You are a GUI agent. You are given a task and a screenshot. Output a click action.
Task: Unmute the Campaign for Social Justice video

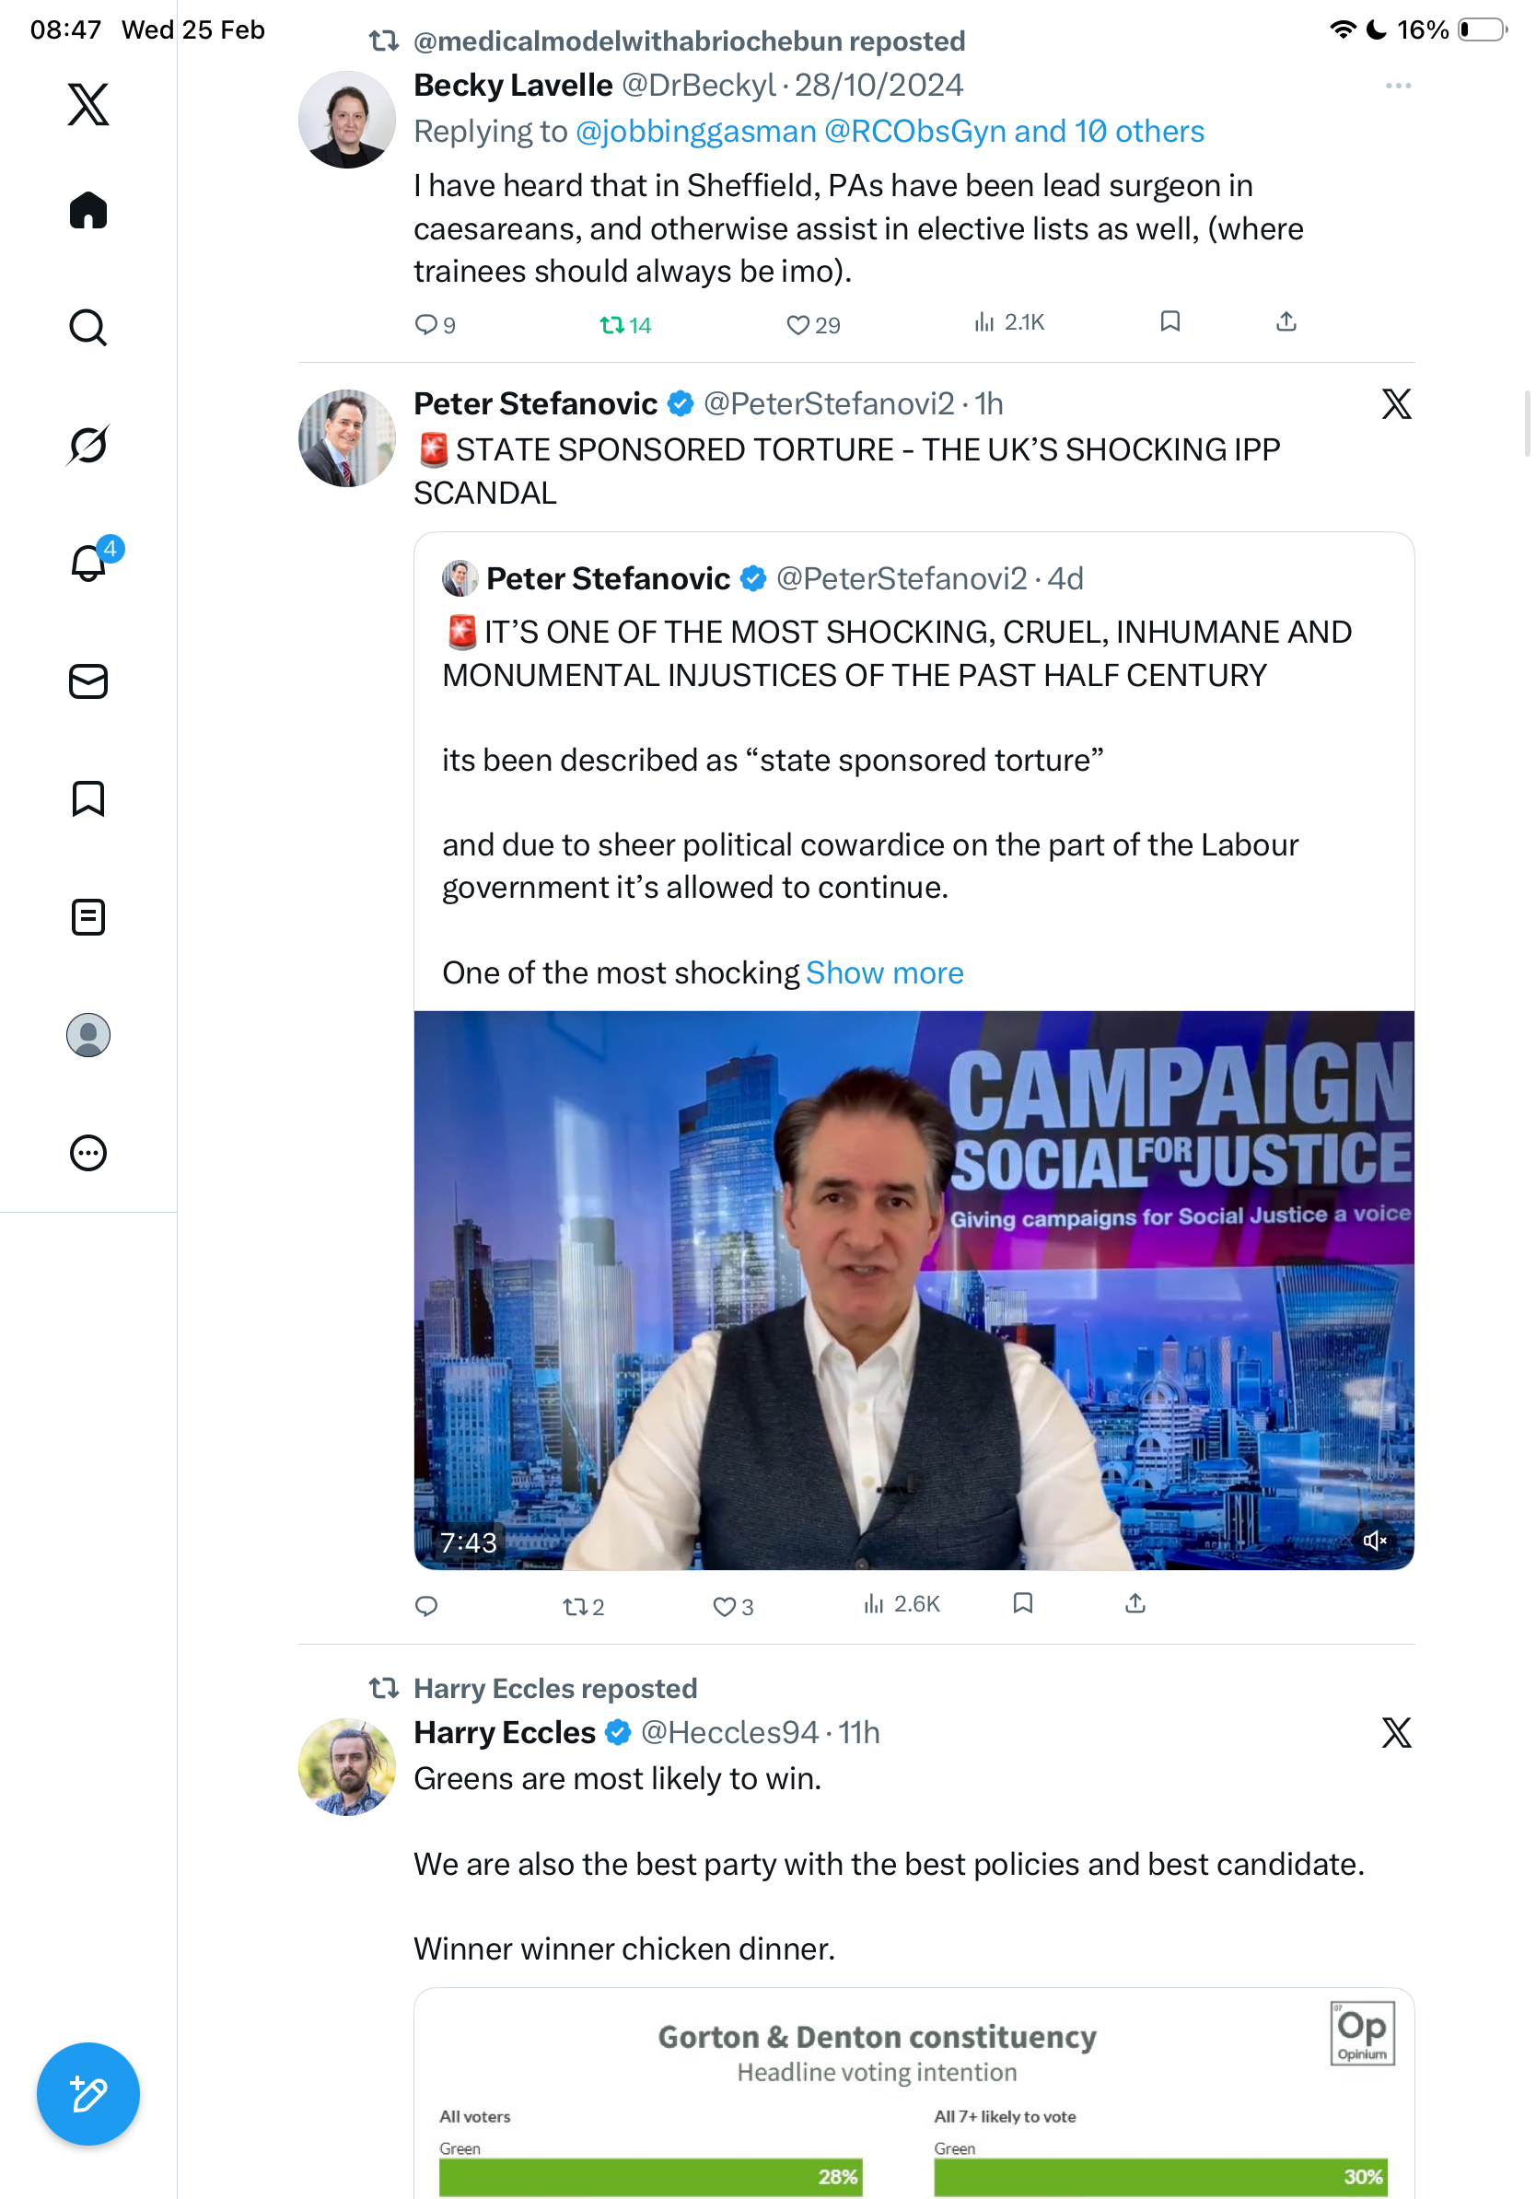pyautogui.click(x=1374, y=1540)
